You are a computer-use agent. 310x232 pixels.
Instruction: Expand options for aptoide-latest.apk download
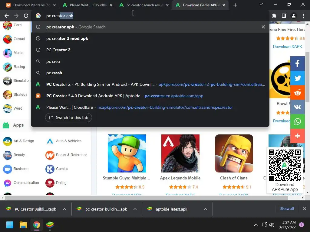206,209
